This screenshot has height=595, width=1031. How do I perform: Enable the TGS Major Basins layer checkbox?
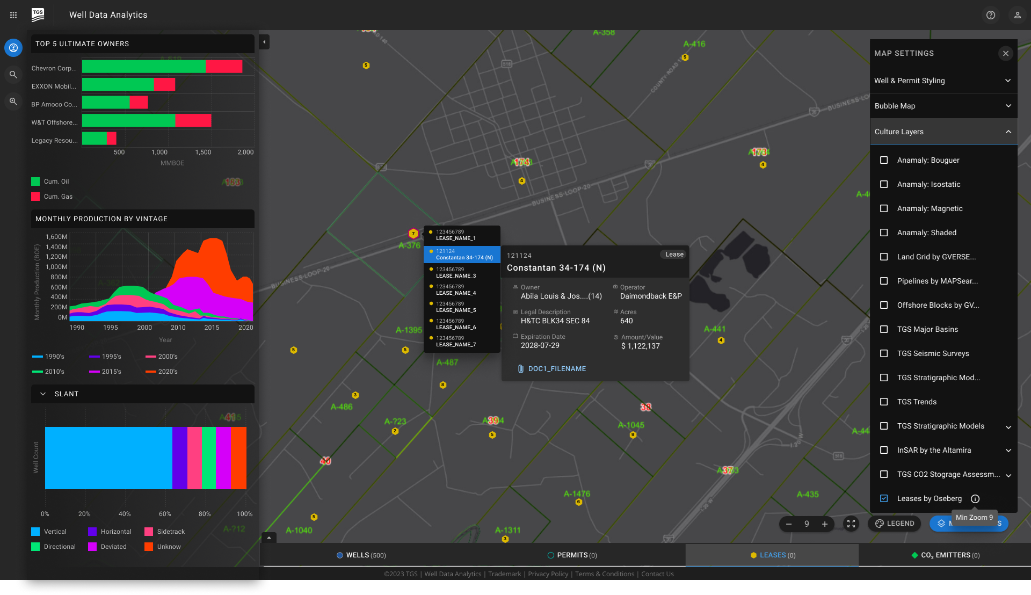(884, 329)
